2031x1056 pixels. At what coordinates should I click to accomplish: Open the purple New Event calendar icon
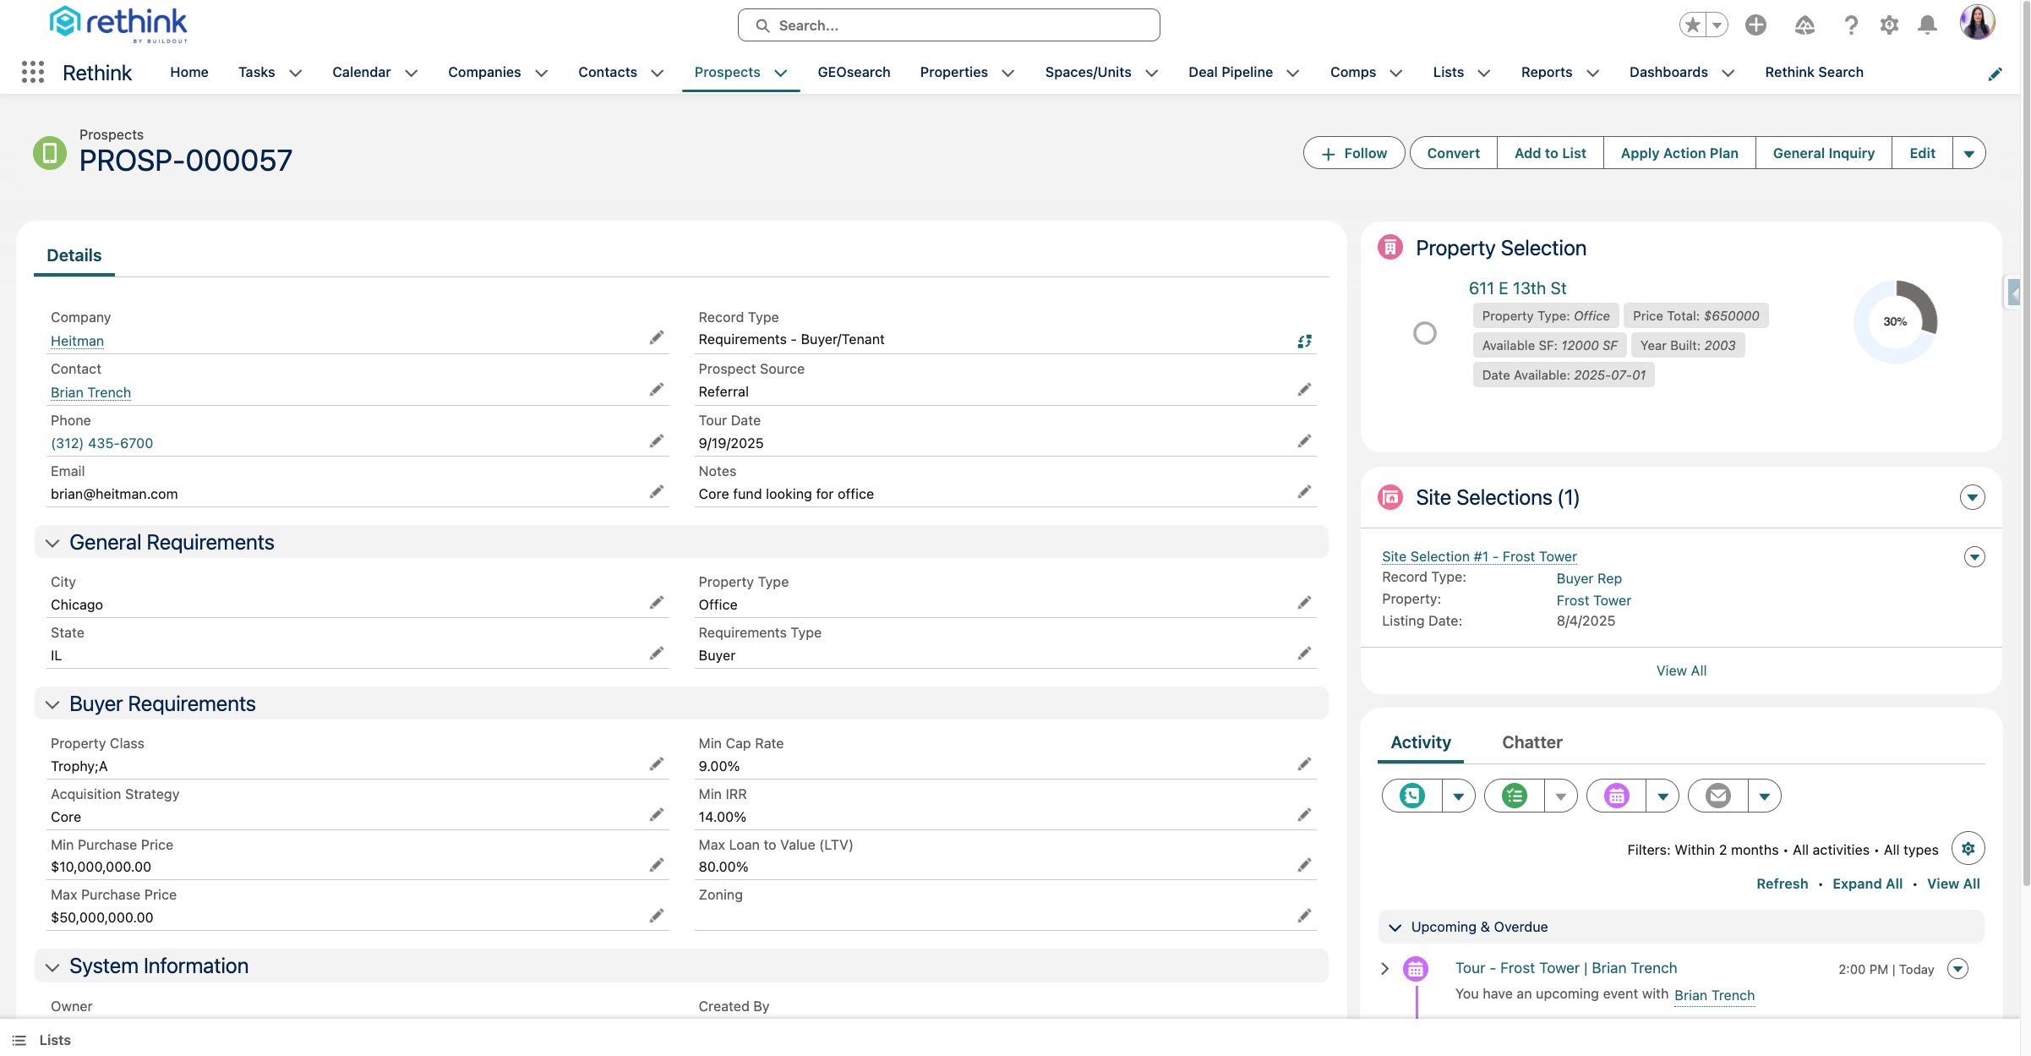(1615, 796)
